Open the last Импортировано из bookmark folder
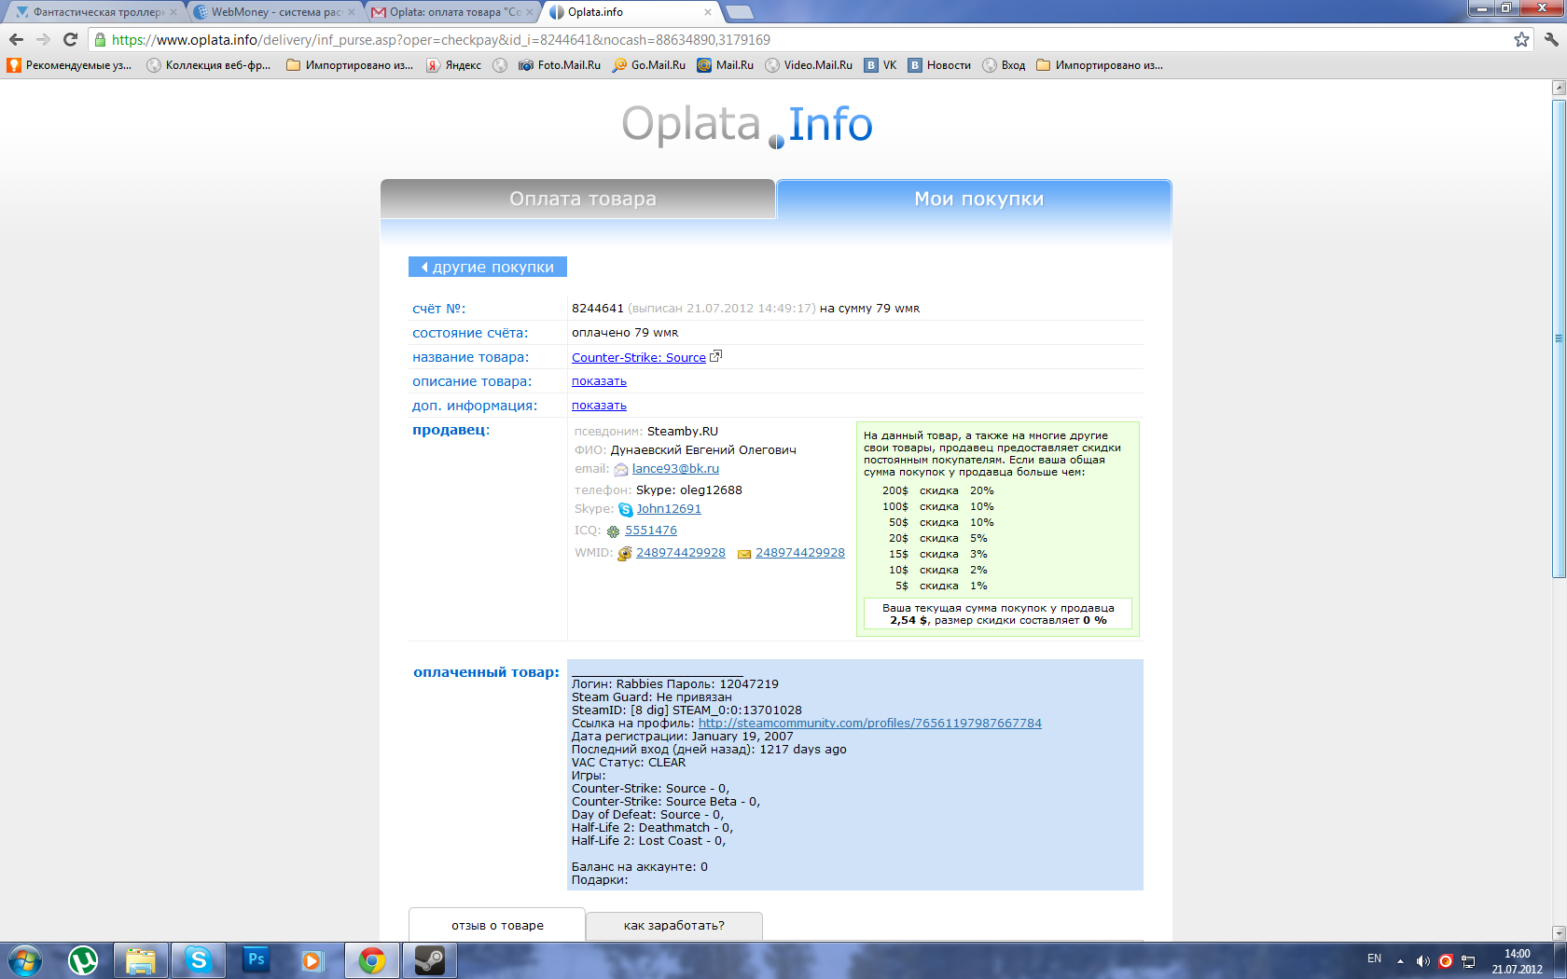Screen dimensions: 1567x979 click(1100, 65)
